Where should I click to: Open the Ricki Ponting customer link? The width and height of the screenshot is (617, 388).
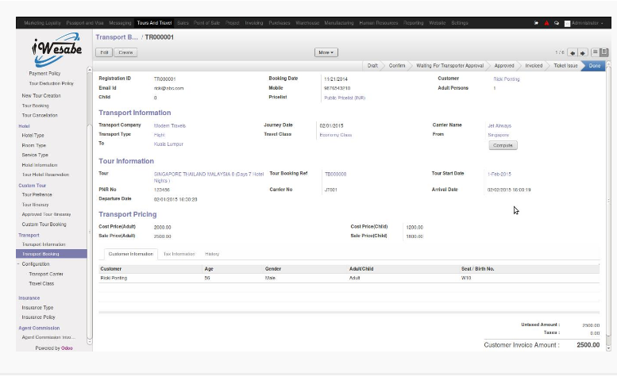506,79
